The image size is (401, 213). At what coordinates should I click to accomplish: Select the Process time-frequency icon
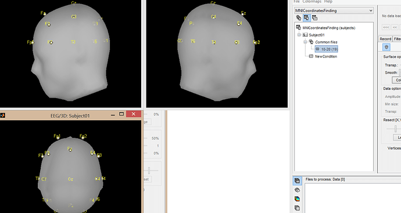coord(297,198)
